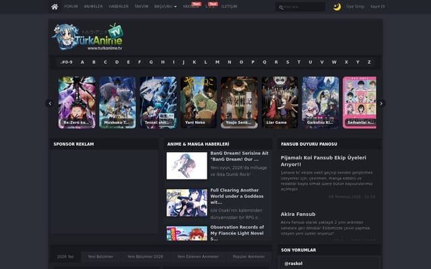Filter anime list by letter Z
The image size is (431, 269).
(369, 63)
